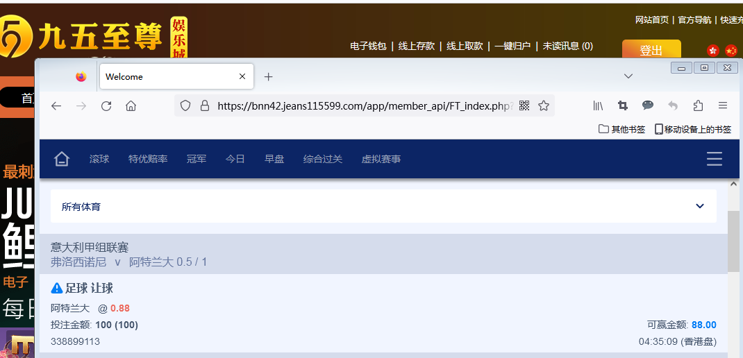
Task: Close the Welcome tab
Action: tap(242, 76)
